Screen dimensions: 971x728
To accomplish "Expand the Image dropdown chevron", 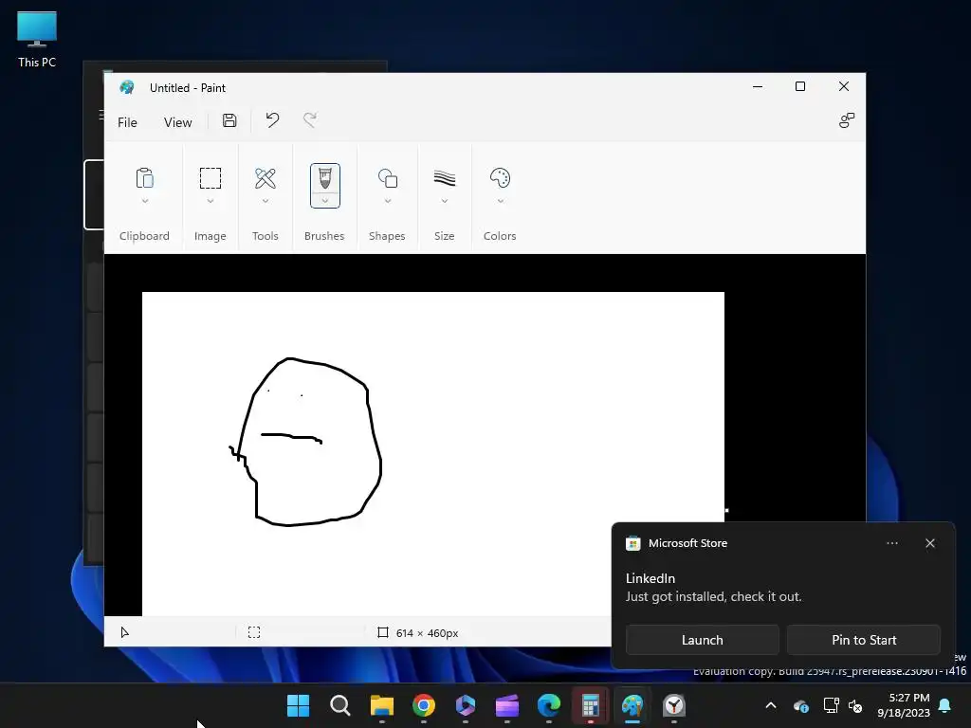I will click(x=211, y=201).
